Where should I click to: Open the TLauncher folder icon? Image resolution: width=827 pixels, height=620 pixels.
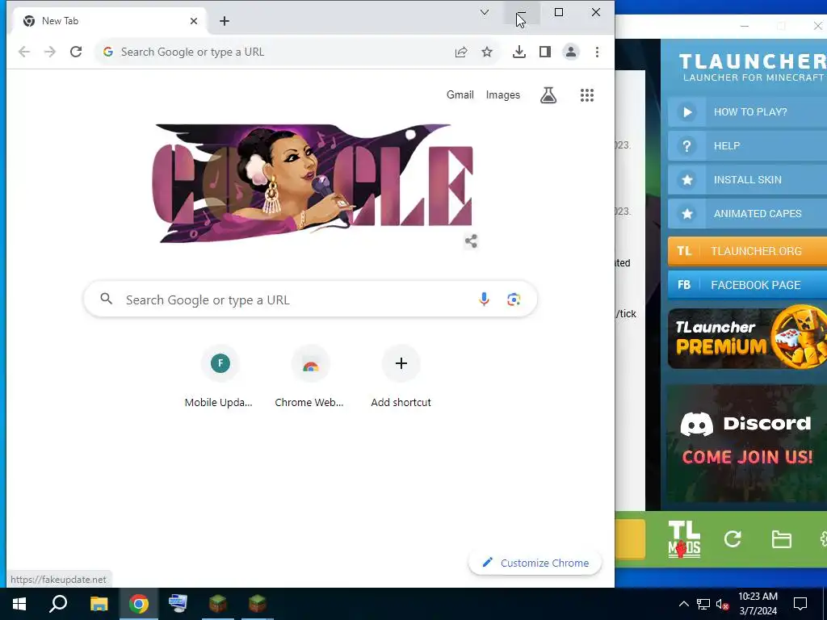781,539
